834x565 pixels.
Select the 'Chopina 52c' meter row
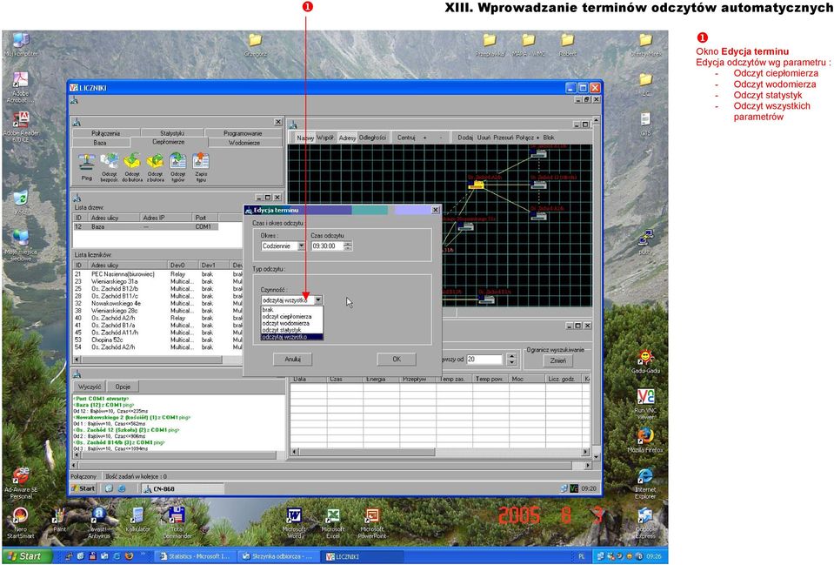click(157, 340)
